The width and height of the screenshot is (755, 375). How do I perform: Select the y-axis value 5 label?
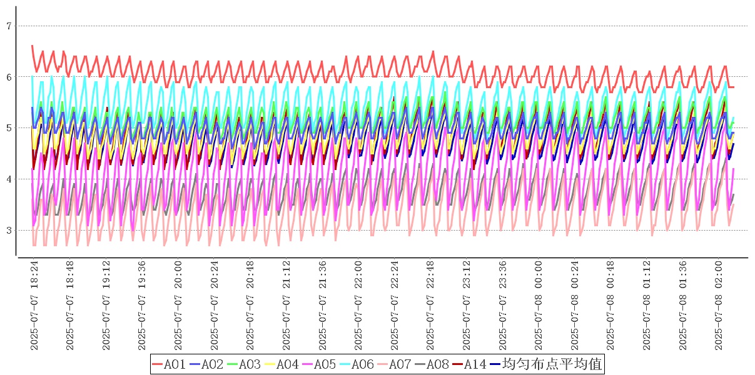pyautogui.click(x=9, y=128)
